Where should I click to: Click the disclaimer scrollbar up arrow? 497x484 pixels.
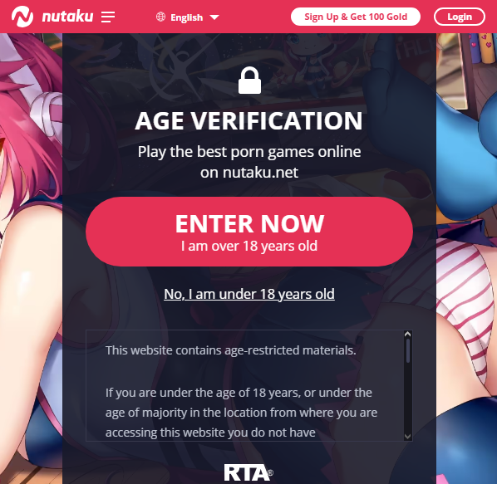(x=407, y=334)
